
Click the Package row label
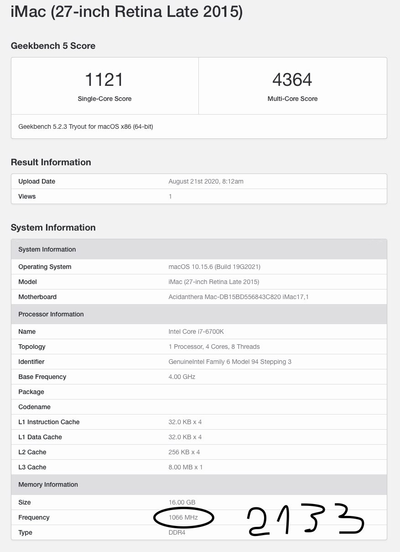(x=31, y=392)
